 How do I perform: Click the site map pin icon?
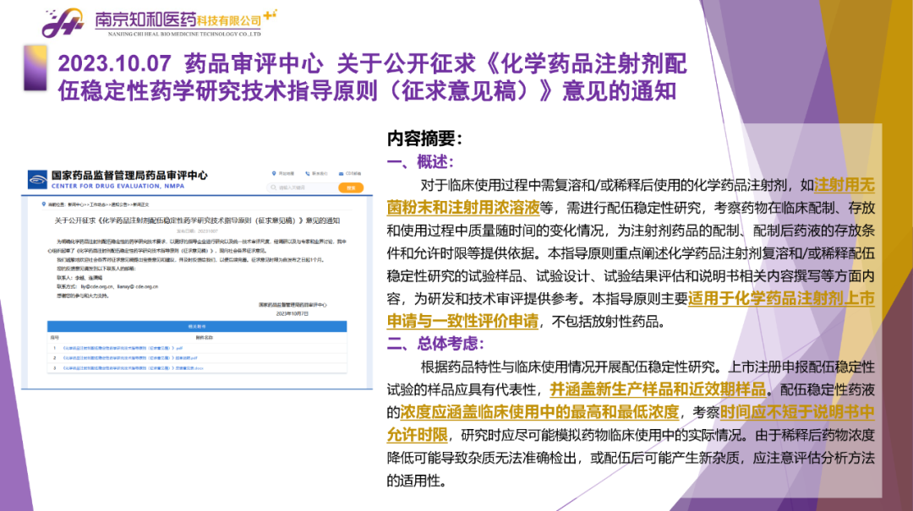point(274,173)
